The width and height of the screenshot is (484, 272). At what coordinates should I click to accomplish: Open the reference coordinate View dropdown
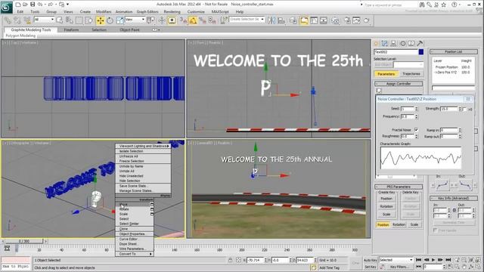135,20
